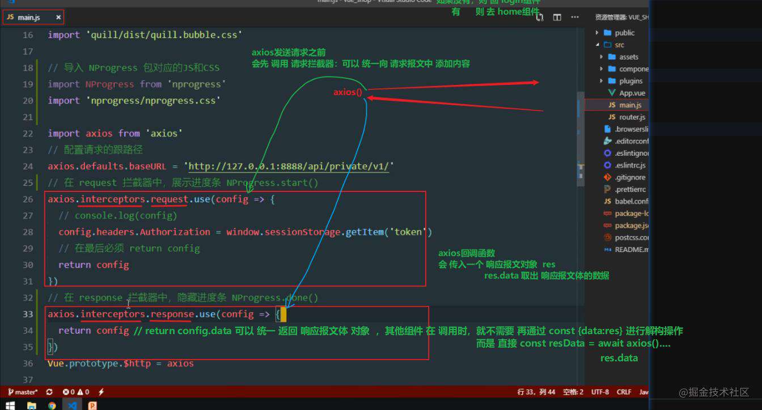
Task: Change file encoding UTF-8 in status bar
Action: pos(600,392)
